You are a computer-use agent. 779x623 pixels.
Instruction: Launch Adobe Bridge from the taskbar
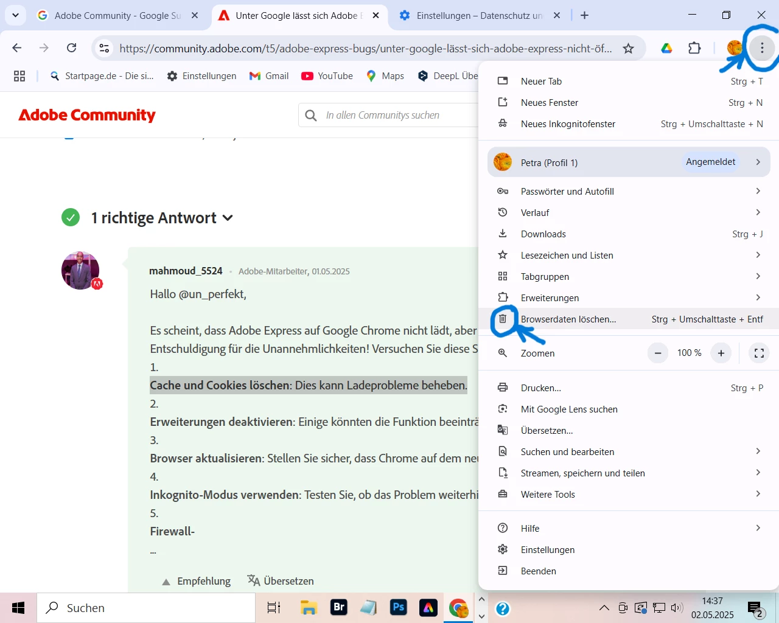coord(339,608)
